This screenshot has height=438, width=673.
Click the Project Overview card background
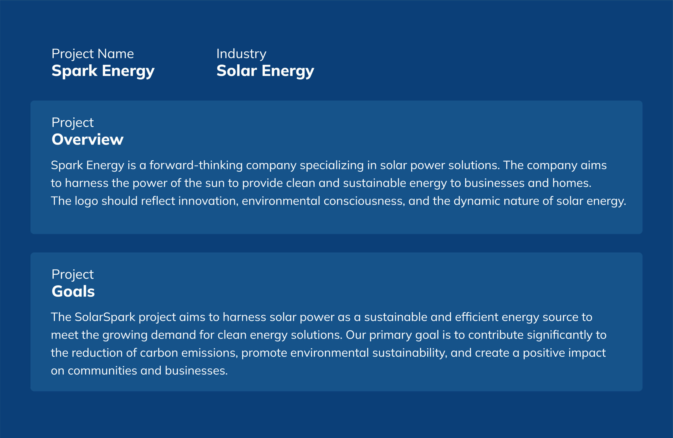click(336, 167)
